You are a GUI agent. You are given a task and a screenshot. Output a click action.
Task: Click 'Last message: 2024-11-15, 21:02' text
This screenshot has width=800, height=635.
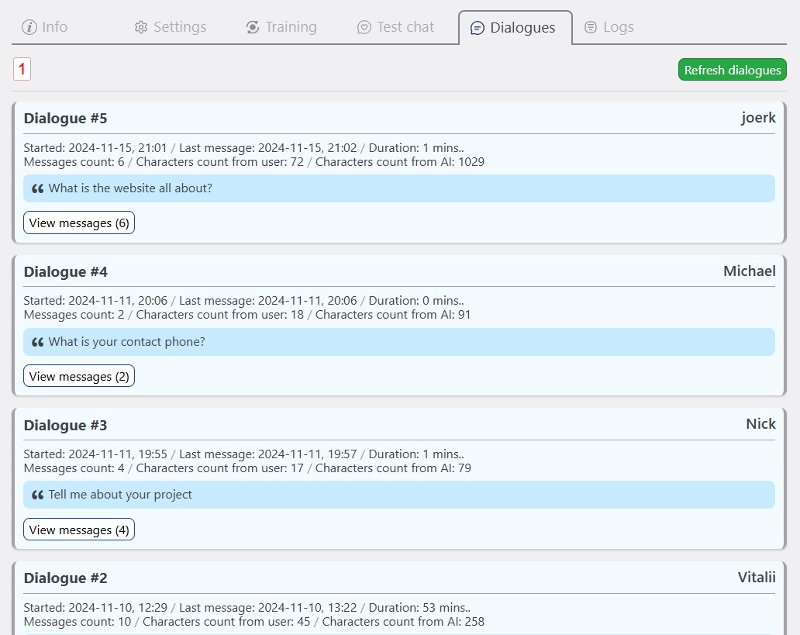tap(268, 148)
